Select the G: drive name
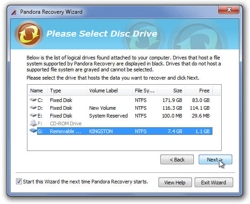This screenshot has height=204, width=250. (x=40, y=131)
